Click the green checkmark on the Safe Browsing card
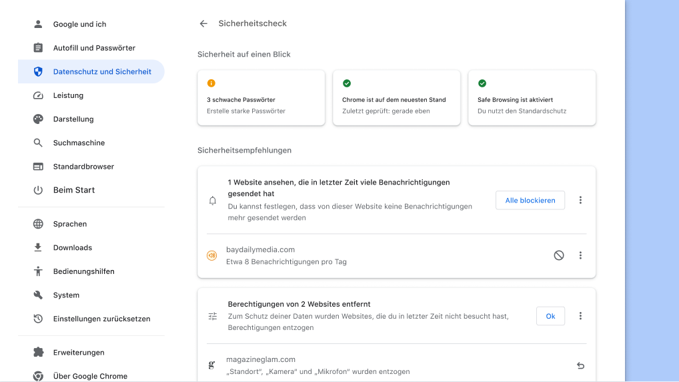This screenshot has width=679, height=382. coord(482,83)
